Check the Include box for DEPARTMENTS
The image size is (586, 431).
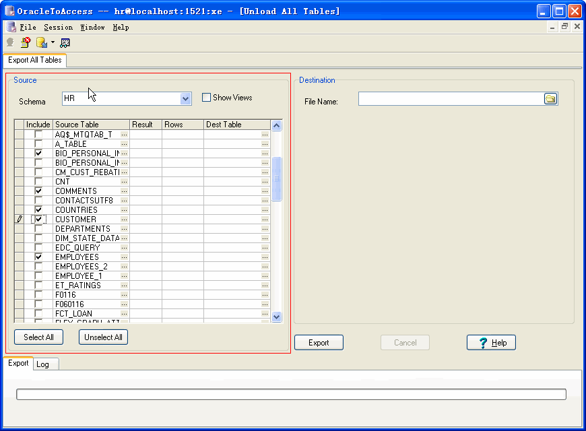(x=38, y=228)
